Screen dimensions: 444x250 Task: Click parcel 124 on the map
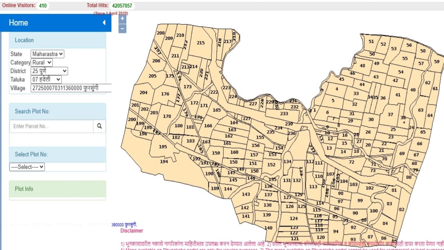point(294,219)
